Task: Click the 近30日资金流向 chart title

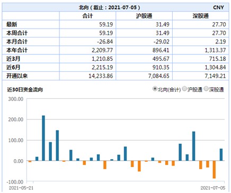Action: coord(25,89)
